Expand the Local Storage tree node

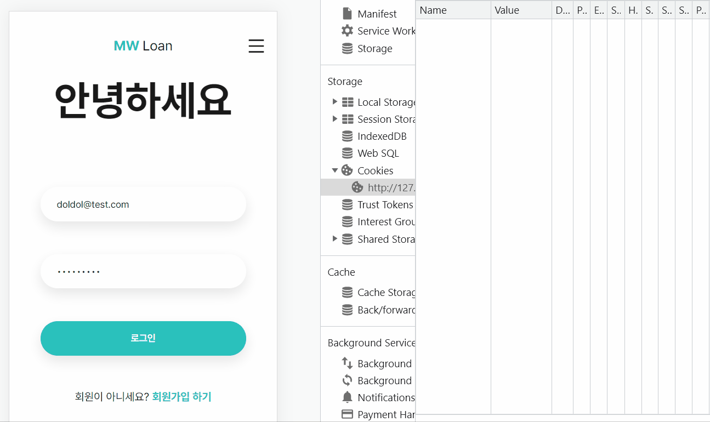(x=335, y=102)
